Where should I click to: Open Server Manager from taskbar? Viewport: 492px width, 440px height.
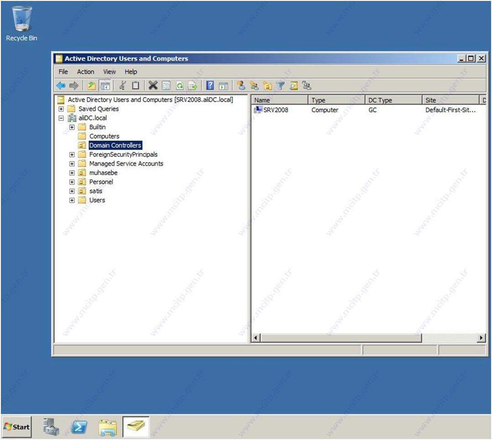51,427
